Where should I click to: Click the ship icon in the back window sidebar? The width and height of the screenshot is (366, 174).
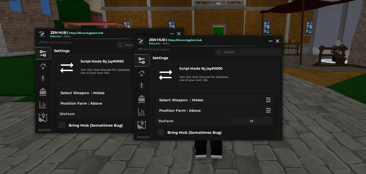point(43,92)
